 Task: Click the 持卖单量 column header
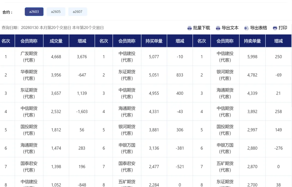coord(252,41)
